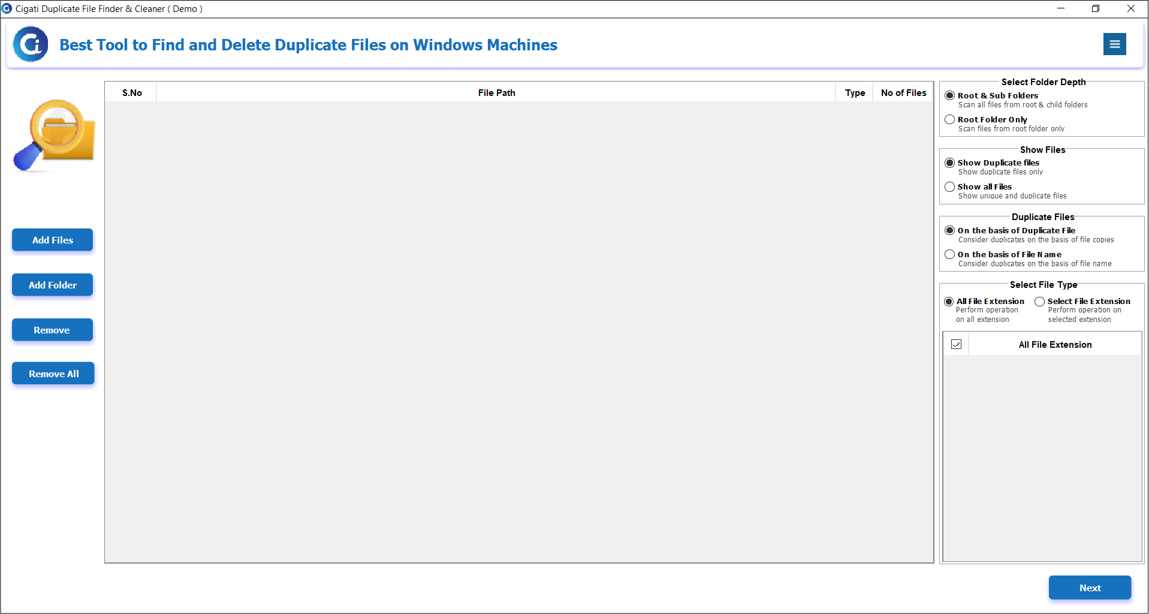Toggle the All File Extension checkbox
This screenshot has height=614, width=1149.
tap(956, 344)
